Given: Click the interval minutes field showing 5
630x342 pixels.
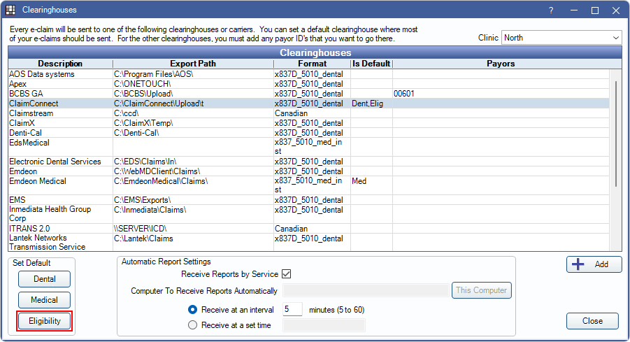Looking at the screenshot, I should coord(292,309).
